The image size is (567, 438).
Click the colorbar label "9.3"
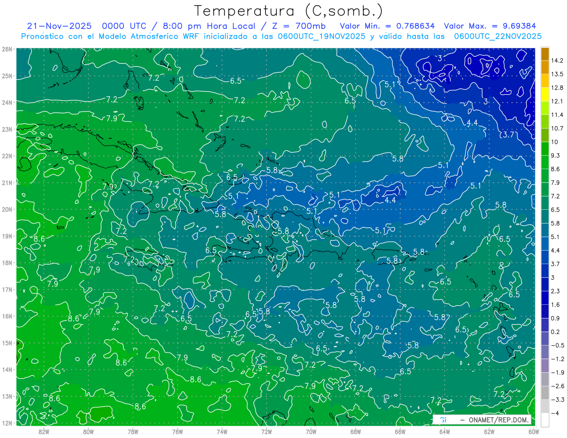[x=556, y=155]
